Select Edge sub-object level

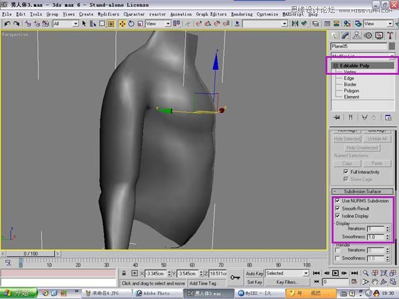[x=349, y=78]
